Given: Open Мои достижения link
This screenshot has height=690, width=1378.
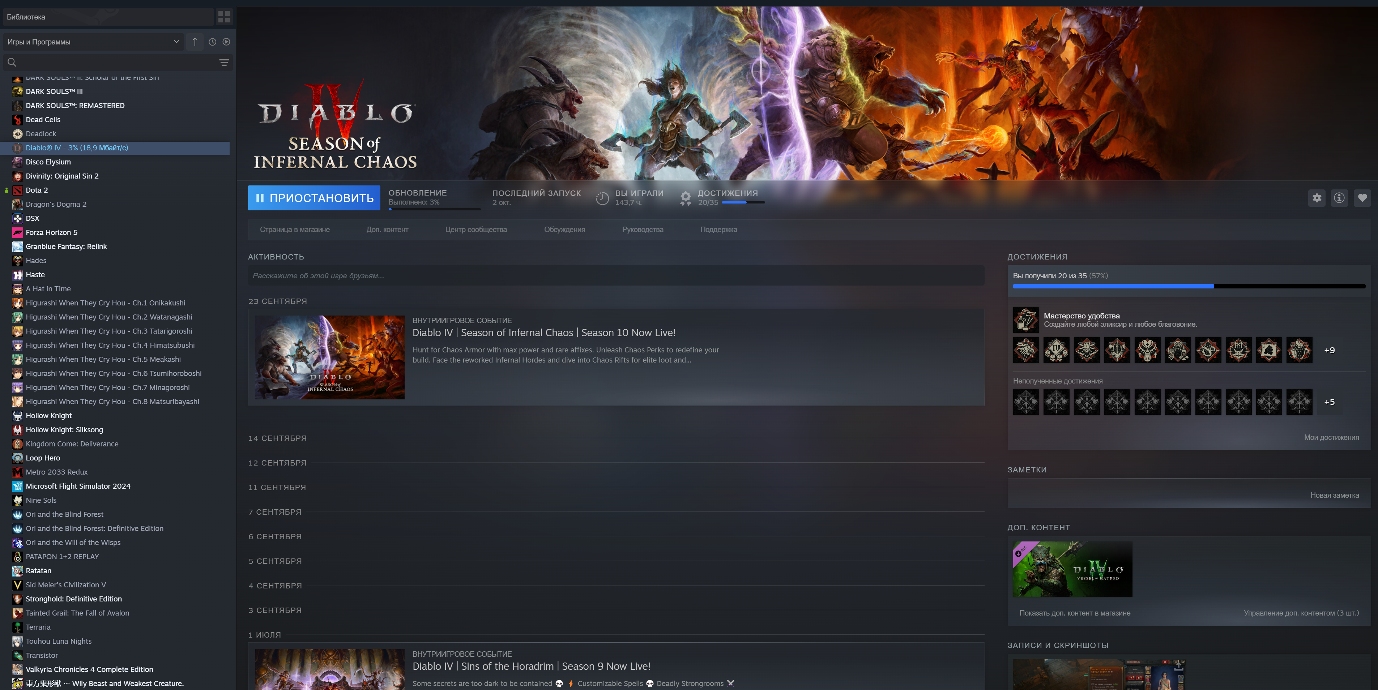Looking at the screenshot, I should (1331, 437).
